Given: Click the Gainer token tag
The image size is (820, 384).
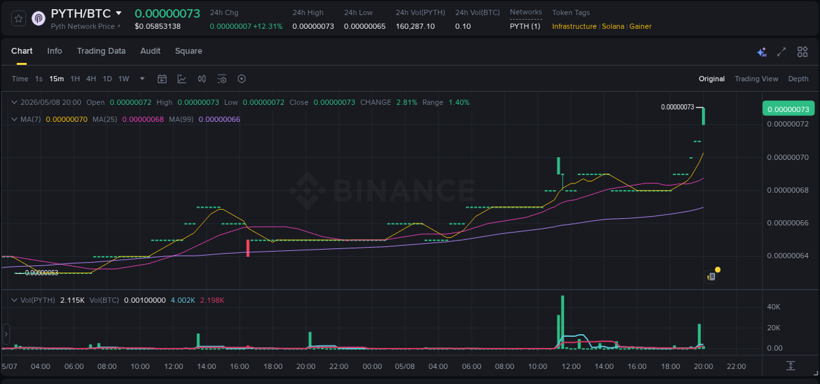Looking at the screenshot, I should [640, 26].
